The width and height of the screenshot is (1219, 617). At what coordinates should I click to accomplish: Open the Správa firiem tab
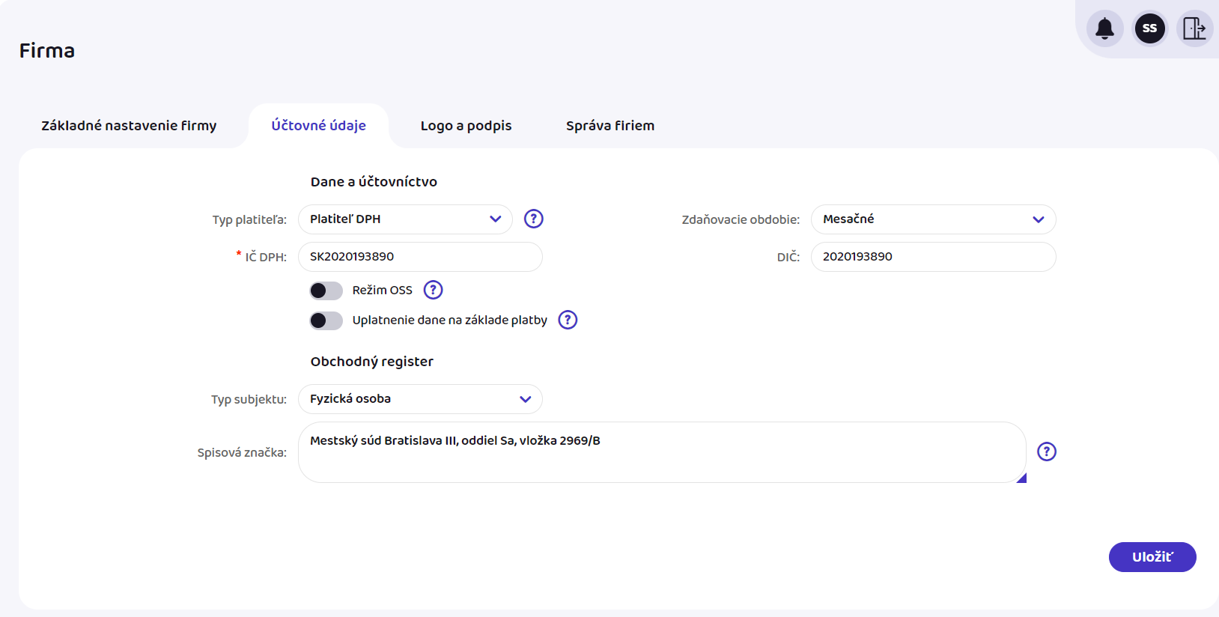coord(609,126)
